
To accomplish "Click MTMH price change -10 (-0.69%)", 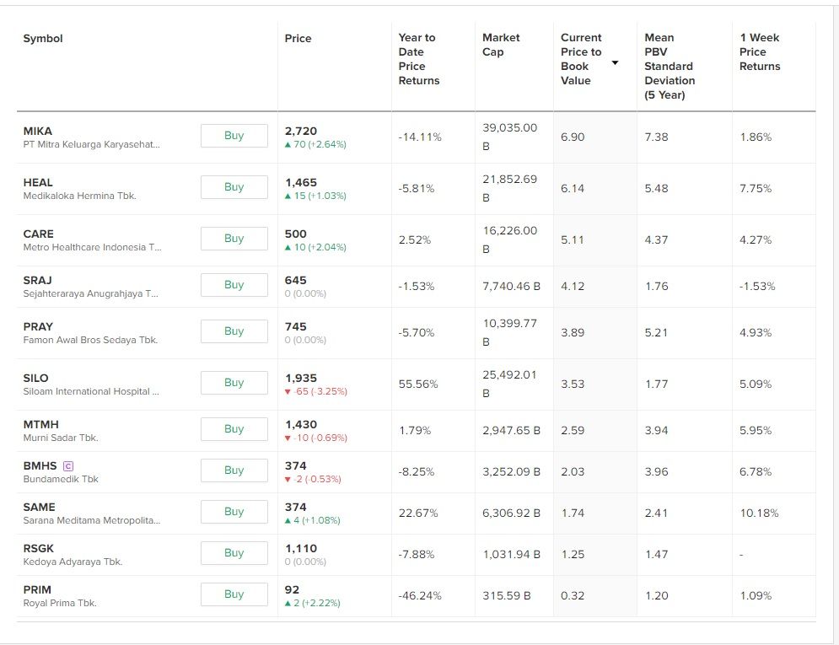I will 315,438.
